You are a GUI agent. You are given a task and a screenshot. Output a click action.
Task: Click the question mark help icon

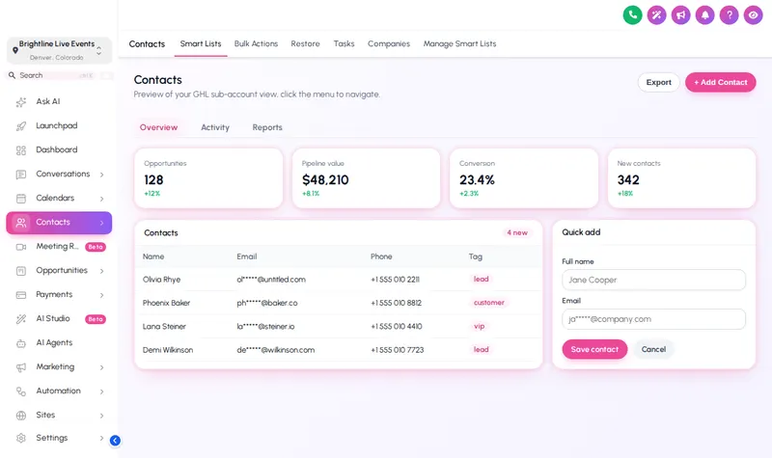(x=729, y=15)
